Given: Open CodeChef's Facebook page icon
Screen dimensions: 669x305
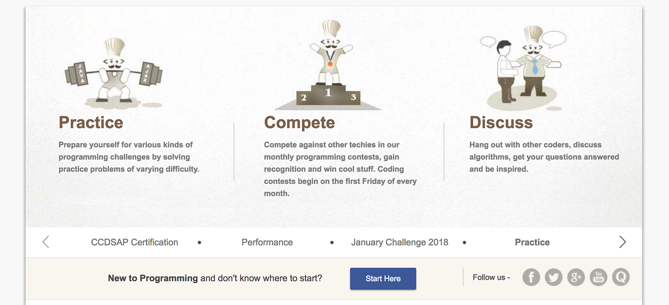Looking at the screenshot, I should 531,277.
